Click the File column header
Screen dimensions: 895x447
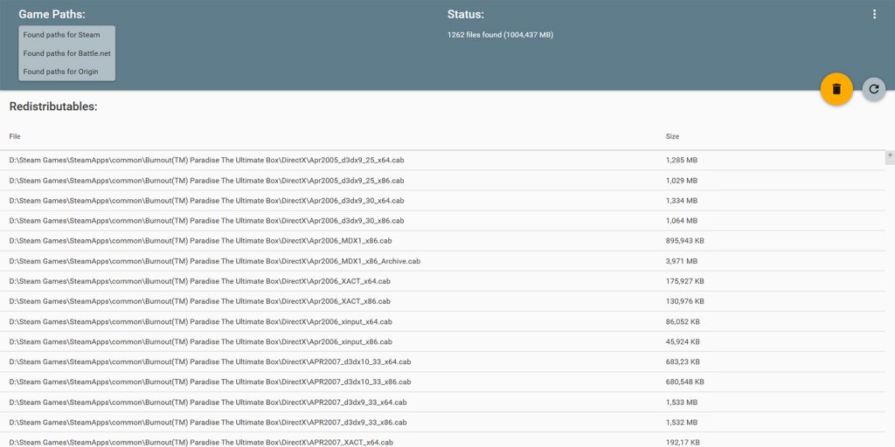(x=15, y=136)
